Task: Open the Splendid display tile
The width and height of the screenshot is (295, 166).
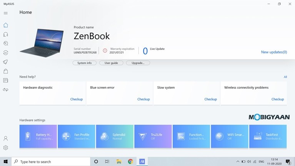Action: [x=115, y=136]
